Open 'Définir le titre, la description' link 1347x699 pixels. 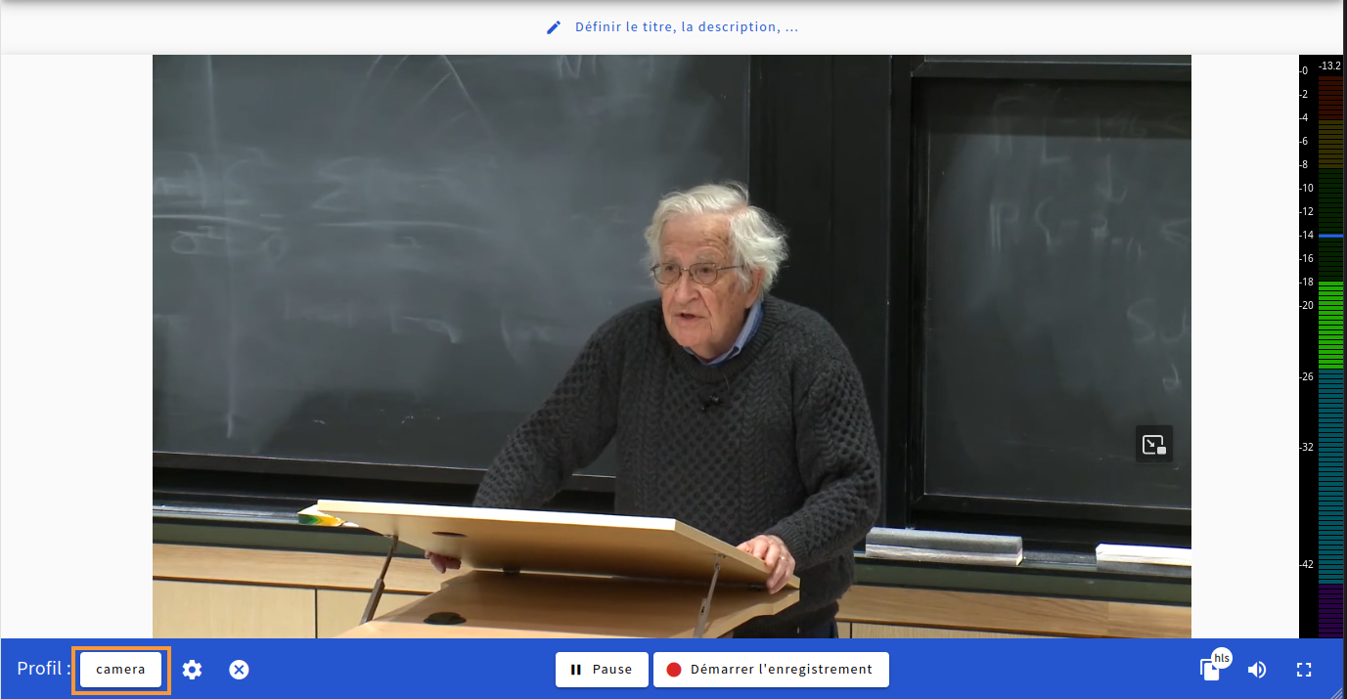686,27
